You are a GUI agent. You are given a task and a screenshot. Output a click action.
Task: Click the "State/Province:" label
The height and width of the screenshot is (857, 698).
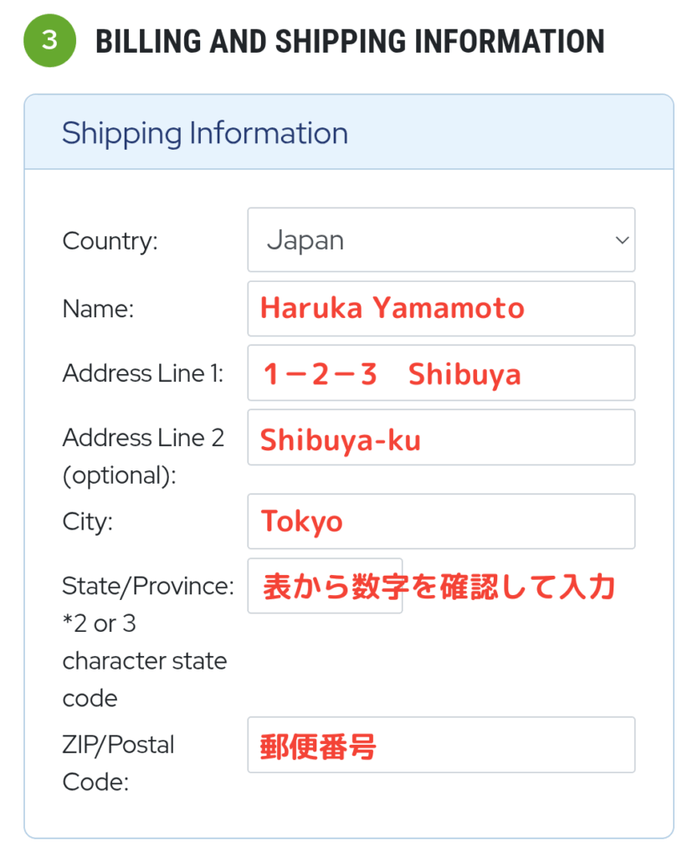[x=148, y=586]
